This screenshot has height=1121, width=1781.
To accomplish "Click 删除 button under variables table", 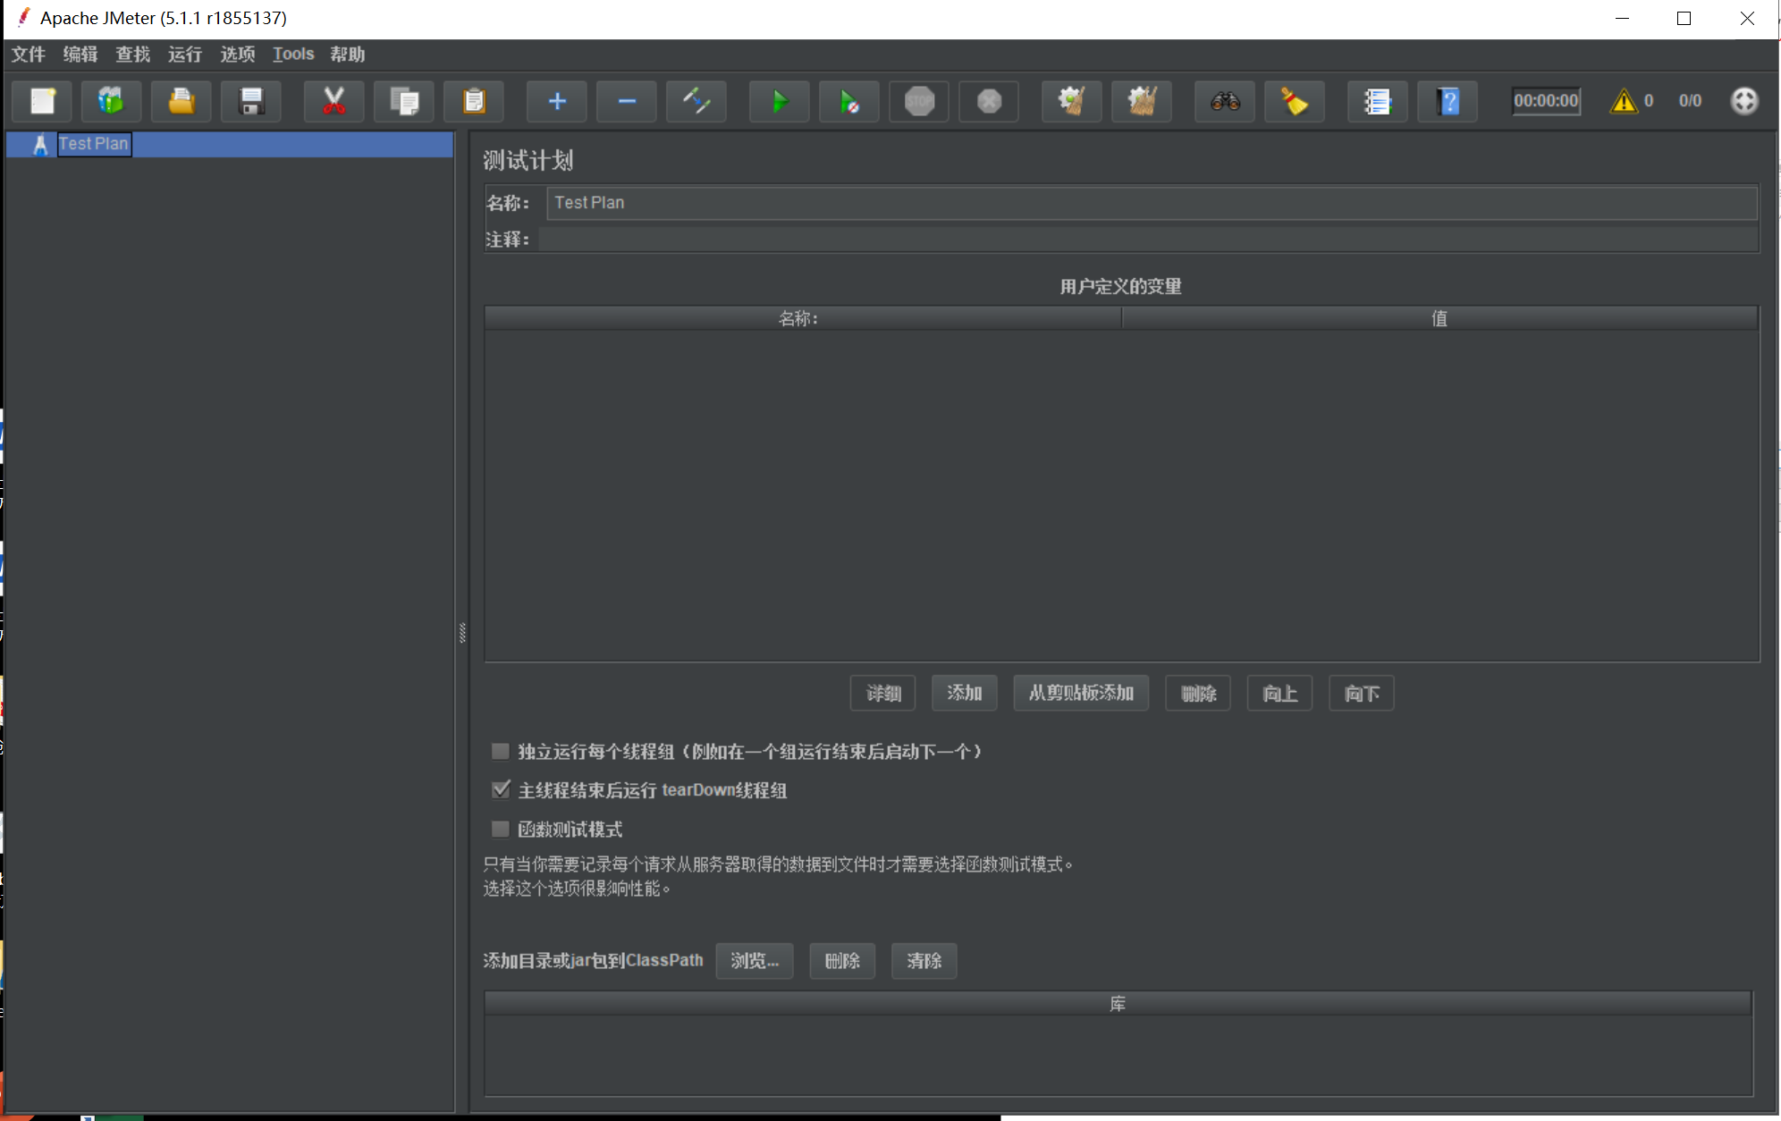I will click(x=1199, y=694).
